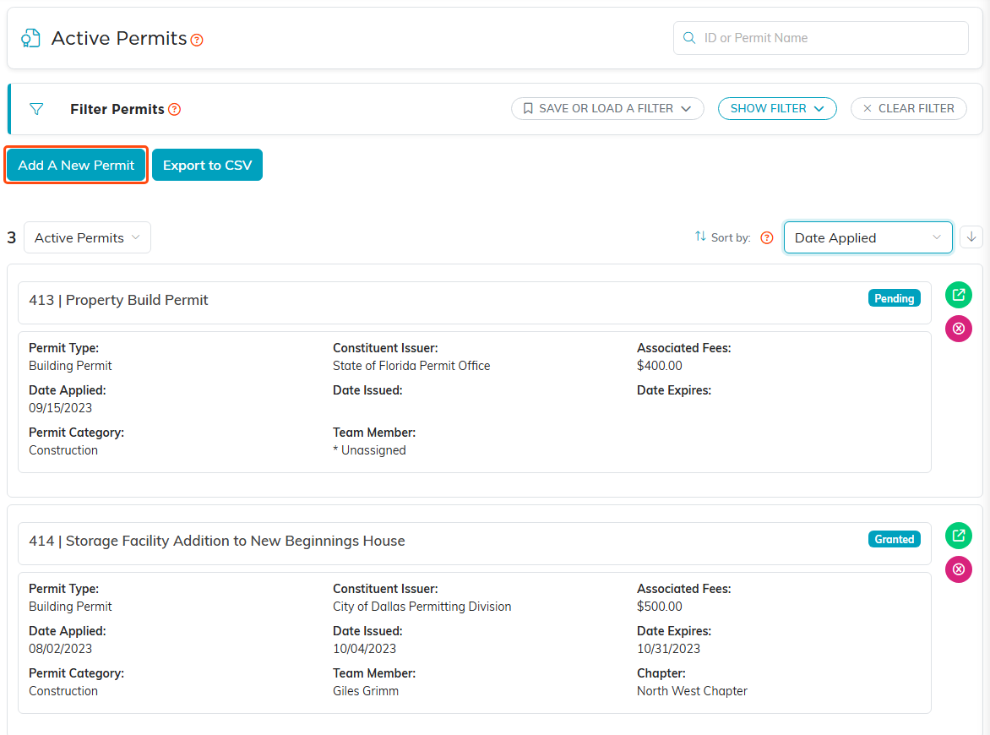Click the Active Permits page icon
Viewport: 990px width, 735px height.
(30, 38)
